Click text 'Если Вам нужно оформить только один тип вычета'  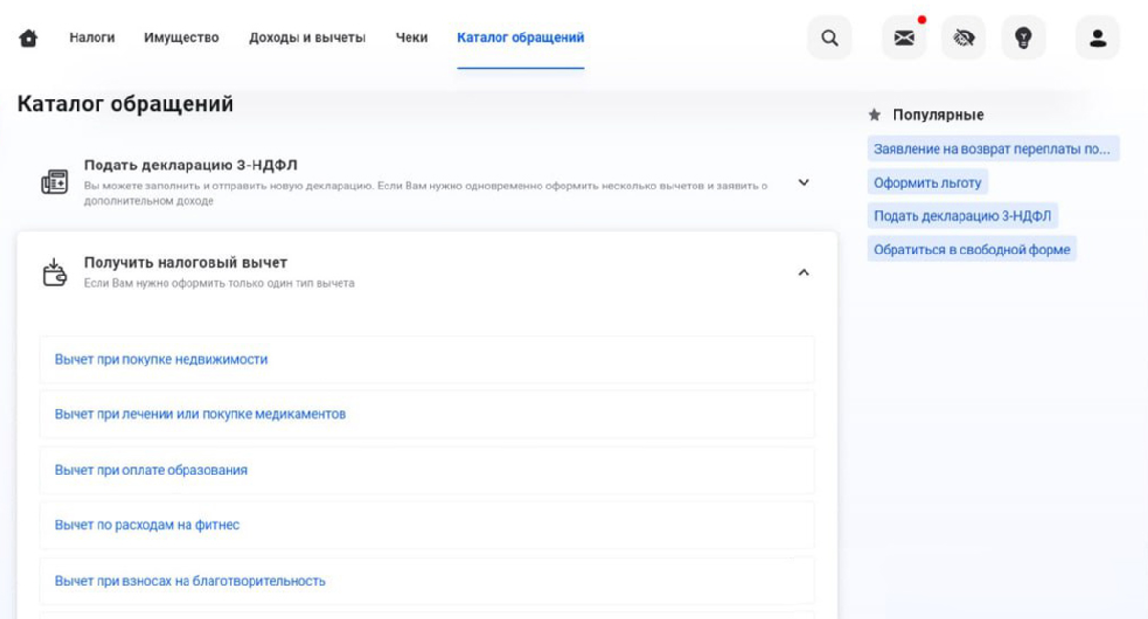pos(219,284)
